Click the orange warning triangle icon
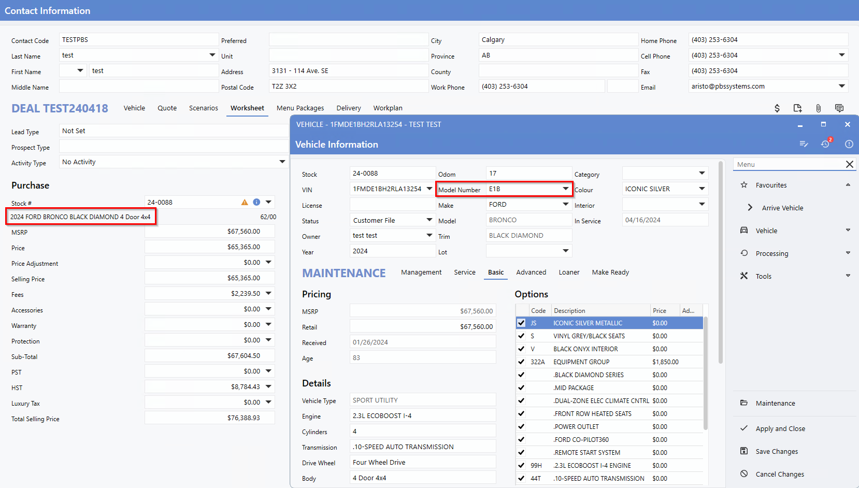 [x=245, y=202]
